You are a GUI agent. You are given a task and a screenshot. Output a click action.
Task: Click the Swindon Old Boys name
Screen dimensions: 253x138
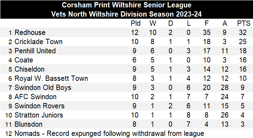pos(43,88)
